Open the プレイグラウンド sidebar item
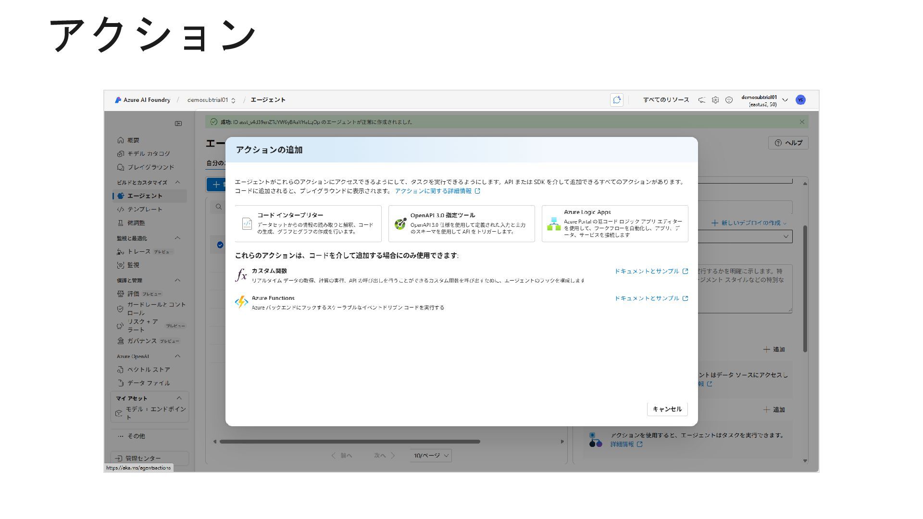This screenshot has height=519, width=923. tap(149, 167)
